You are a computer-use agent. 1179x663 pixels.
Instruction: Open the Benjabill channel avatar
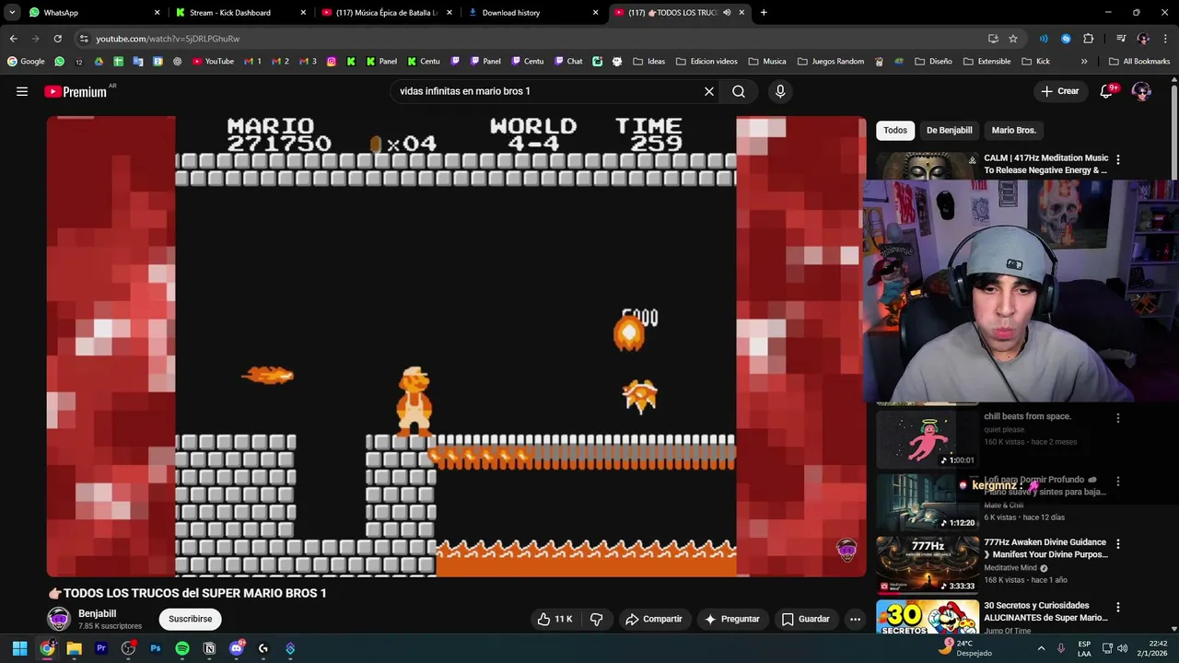coord(59,619)
